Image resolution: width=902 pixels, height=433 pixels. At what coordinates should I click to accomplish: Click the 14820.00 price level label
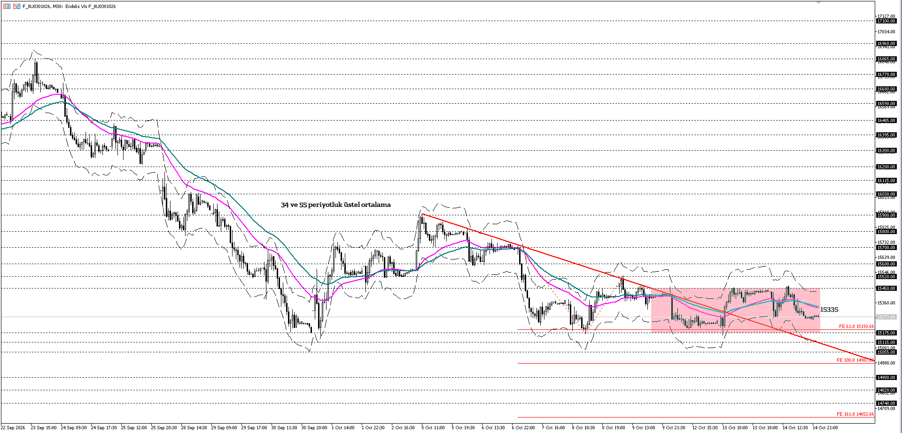pyautogui.click(x=886, y=390)
